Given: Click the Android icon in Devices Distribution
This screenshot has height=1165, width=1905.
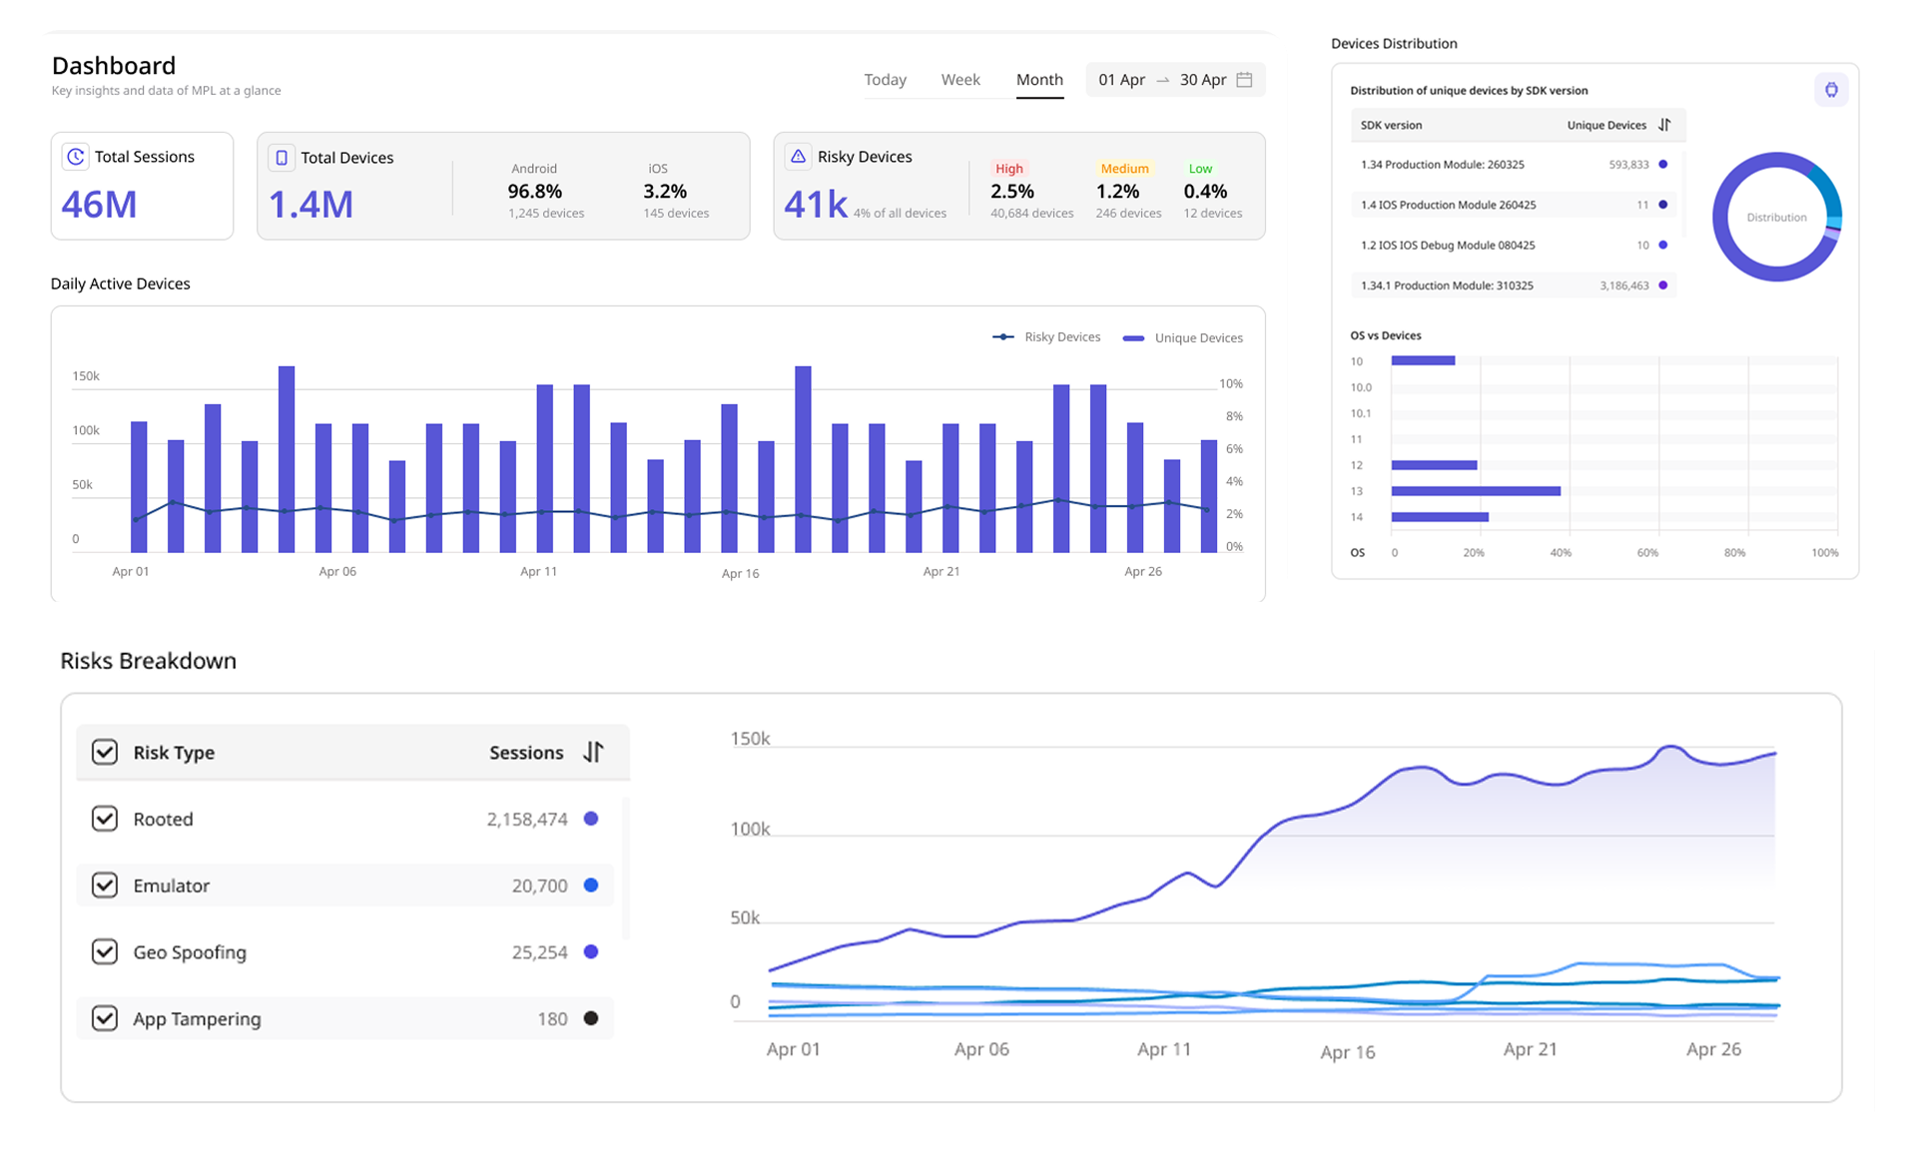Looking at the screenshot, I should 1831,90.
